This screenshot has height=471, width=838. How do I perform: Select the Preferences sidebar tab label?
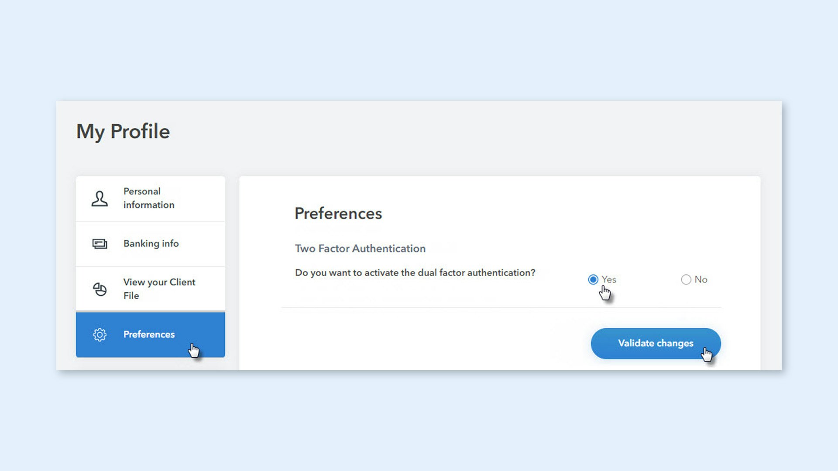pos(149,334)
